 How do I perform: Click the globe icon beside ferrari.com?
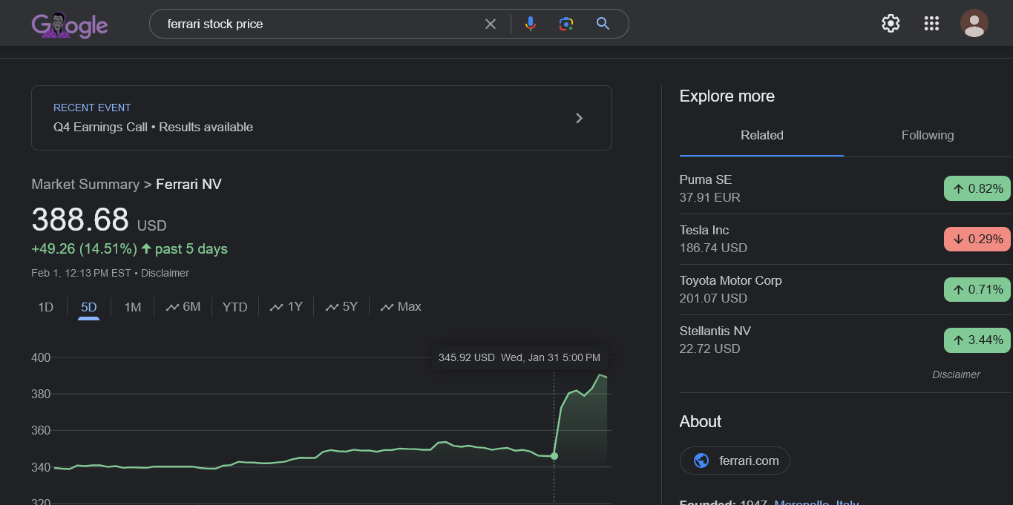click(701, 461)
